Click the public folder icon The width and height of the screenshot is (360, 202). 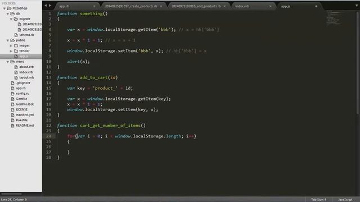click(12, 40)
